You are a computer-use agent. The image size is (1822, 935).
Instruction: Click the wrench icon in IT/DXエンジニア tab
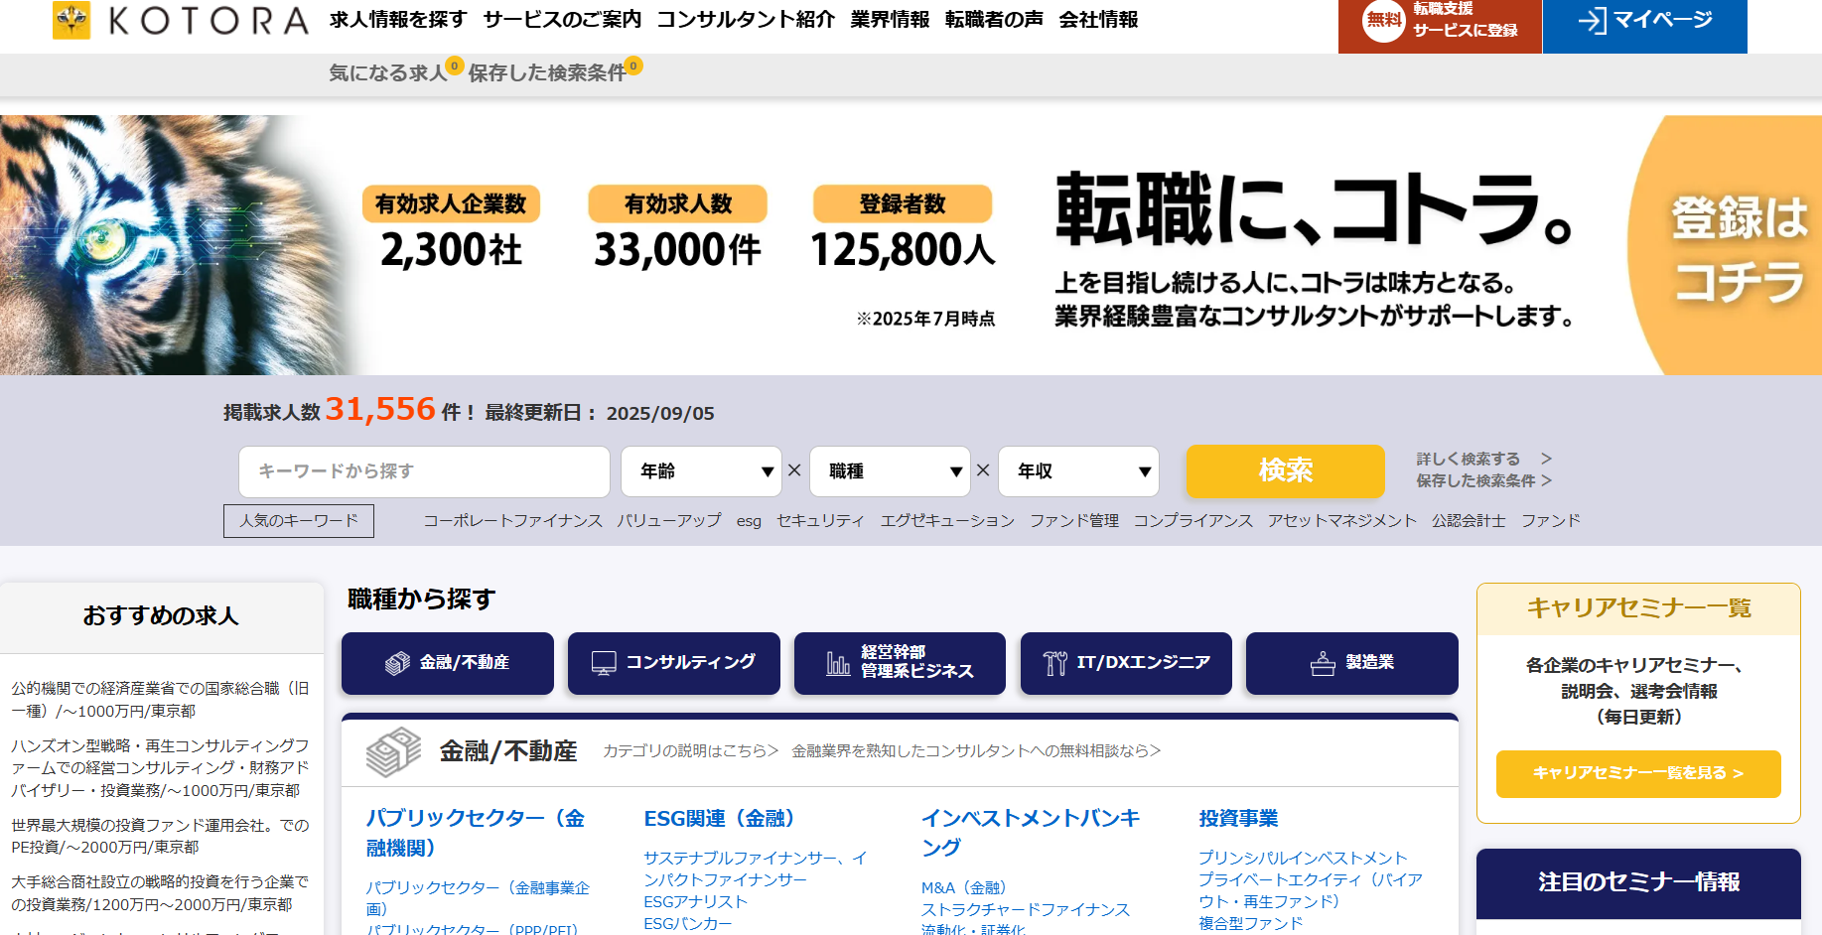1054,663
